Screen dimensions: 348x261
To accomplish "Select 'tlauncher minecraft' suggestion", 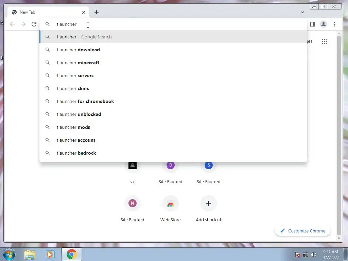I will click(x=173, y=63).
